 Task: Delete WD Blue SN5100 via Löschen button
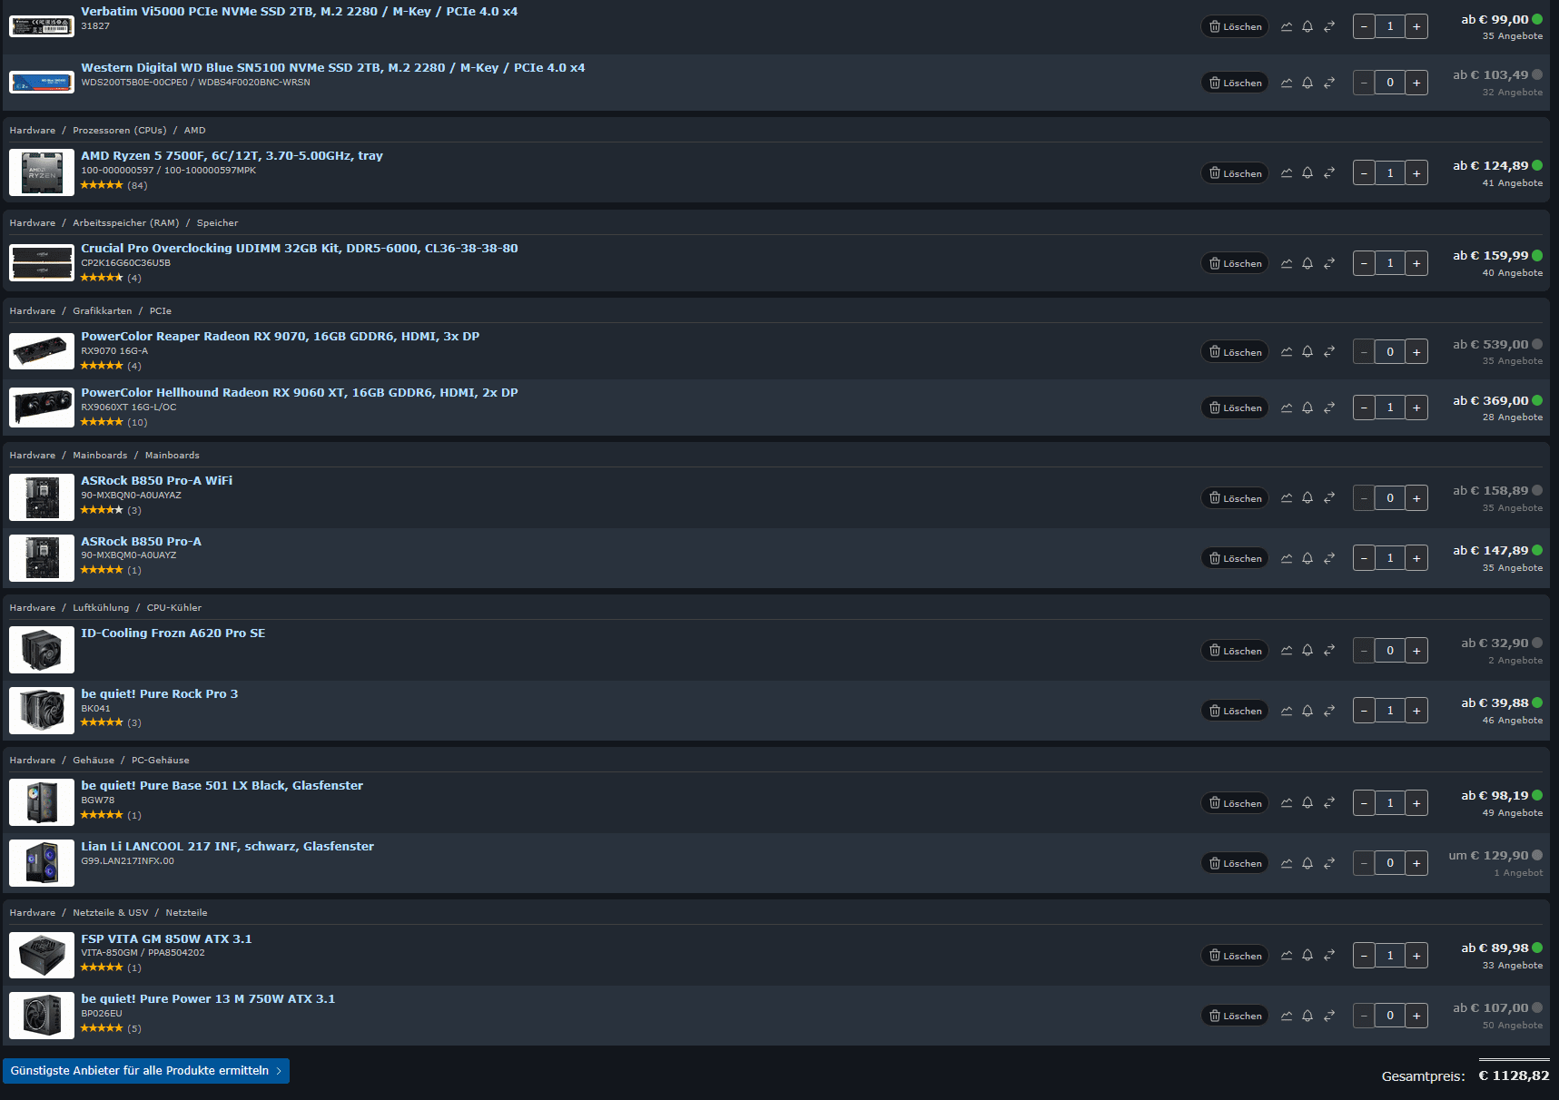pyautogui.click(x=1235, y=83)
